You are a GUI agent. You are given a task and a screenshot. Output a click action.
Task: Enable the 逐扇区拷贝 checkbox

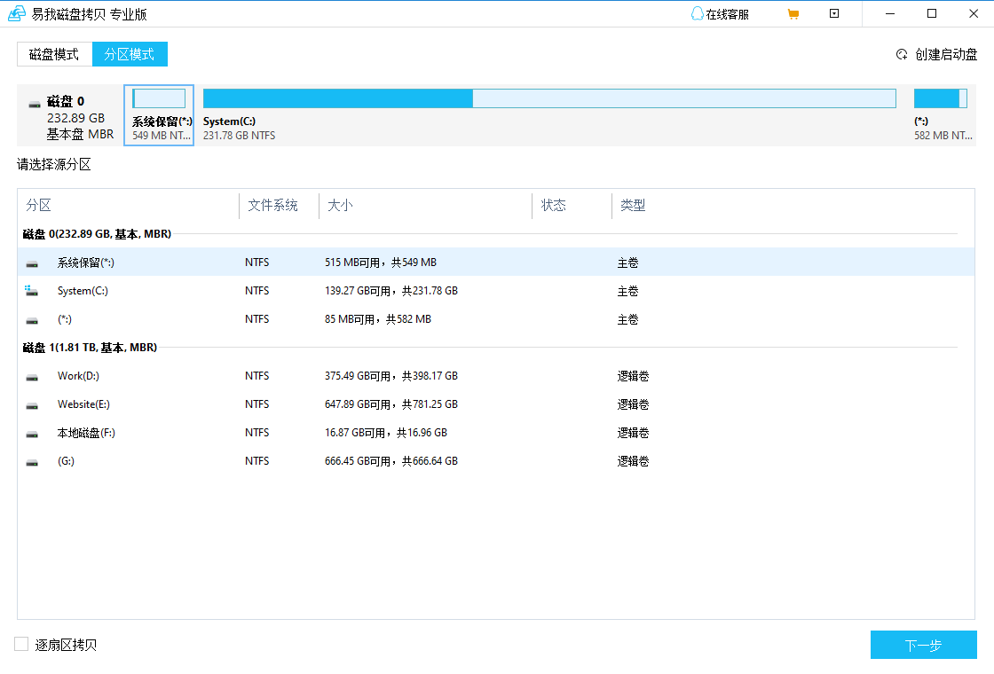tap(21, 644)
